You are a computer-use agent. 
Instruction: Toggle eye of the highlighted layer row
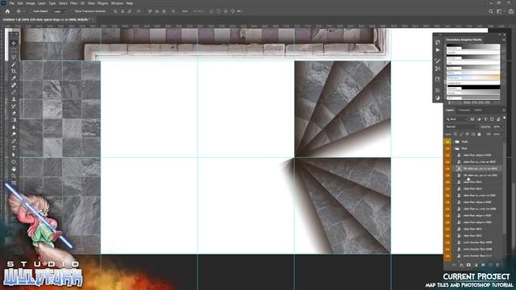(447, 168)
